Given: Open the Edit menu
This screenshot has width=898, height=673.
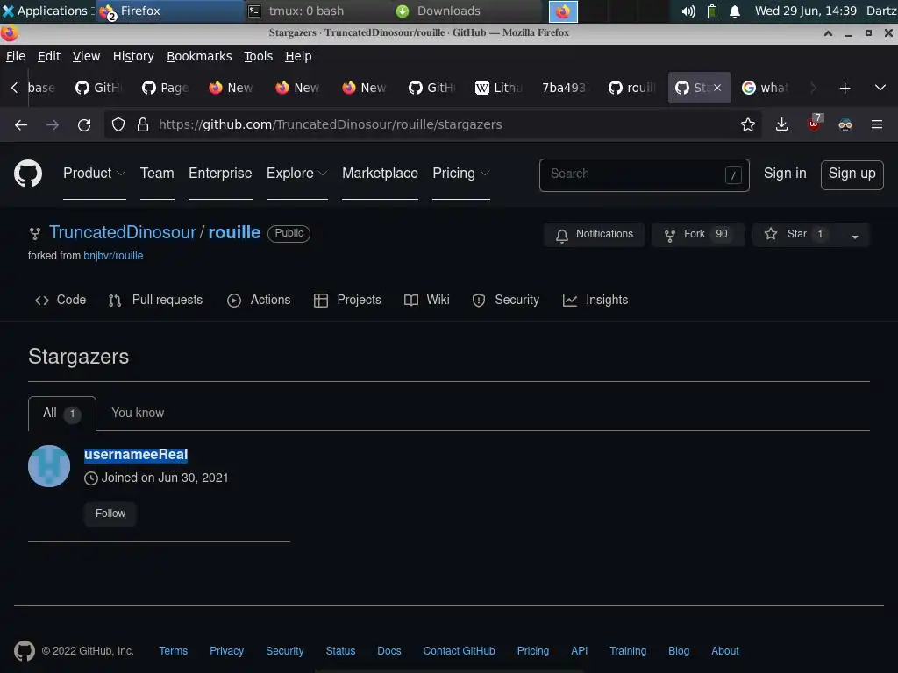Looking at the screenshot, I should coord(49,56).
